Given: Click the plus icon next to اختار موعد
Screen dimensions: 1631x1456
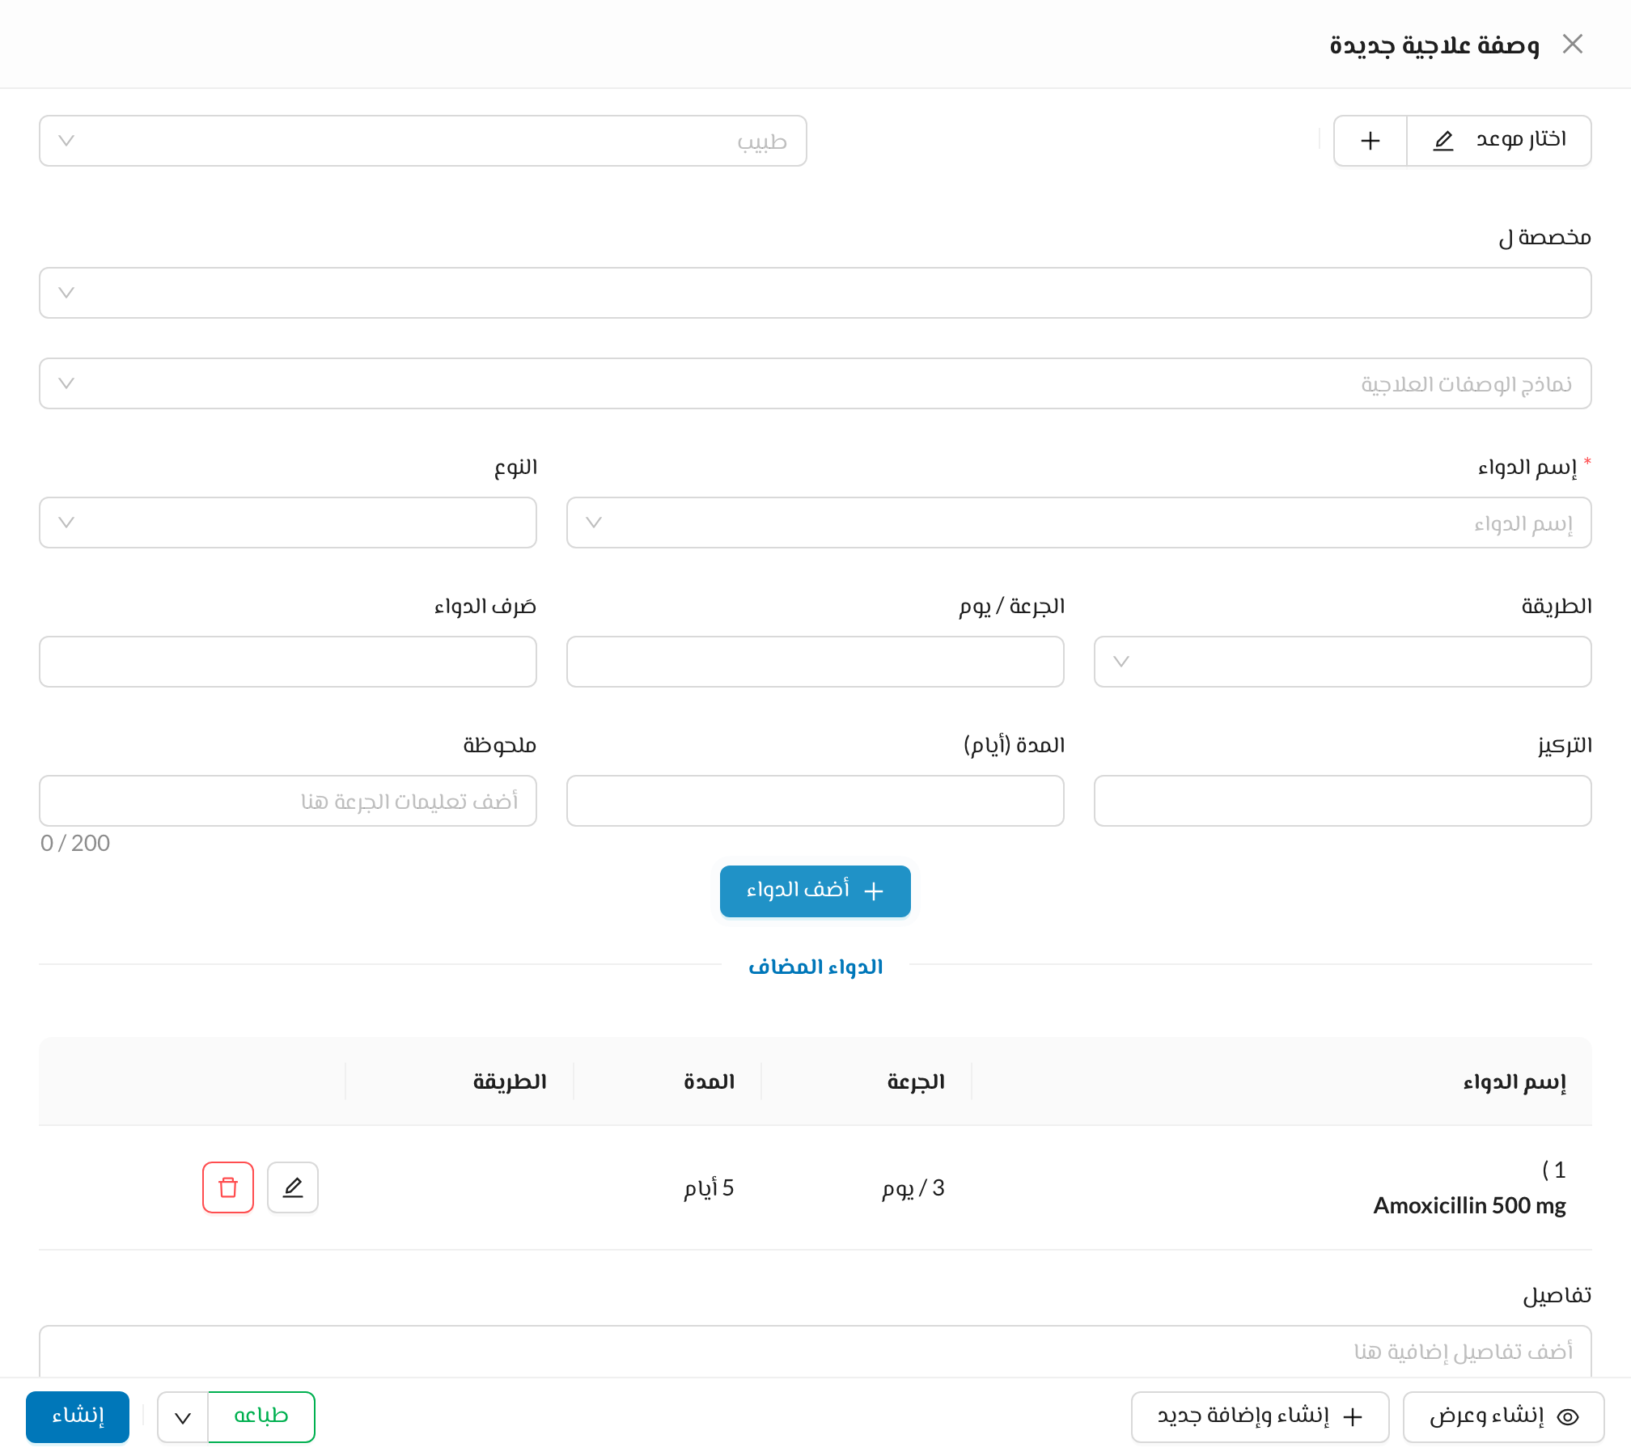Looking at the screenshot, I should (x=1370, y=141).
